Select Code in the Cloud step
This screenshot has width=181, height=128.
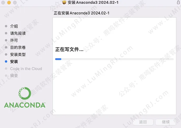(26, 69)
